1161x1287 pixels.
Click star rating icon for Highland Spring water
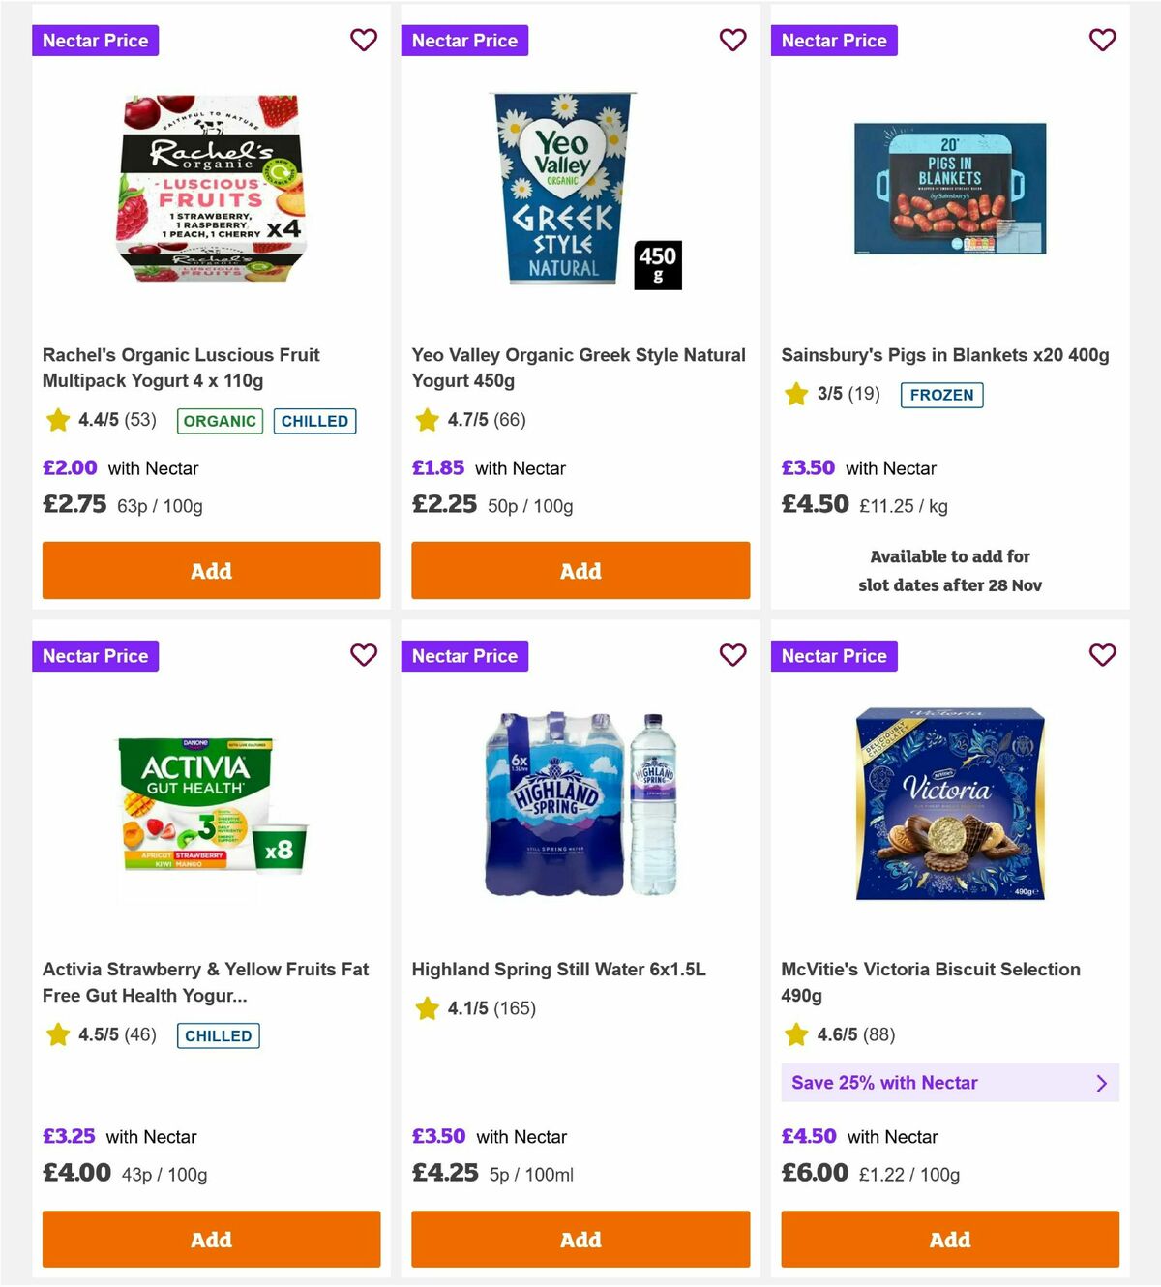427,1007
